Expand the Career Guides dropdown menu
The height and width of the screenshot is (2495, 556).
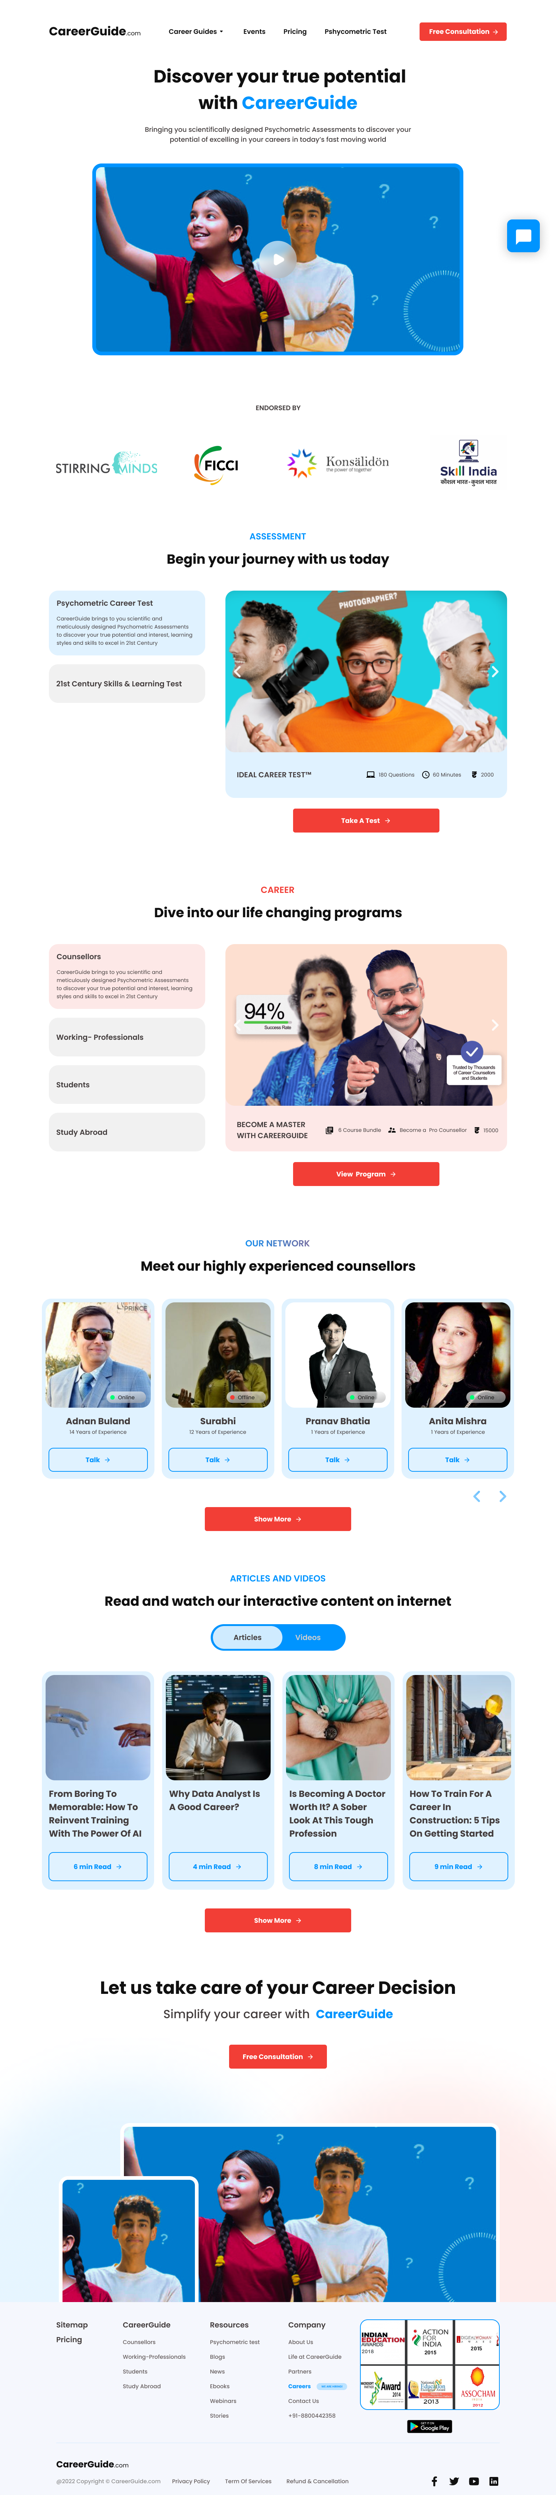195,32
